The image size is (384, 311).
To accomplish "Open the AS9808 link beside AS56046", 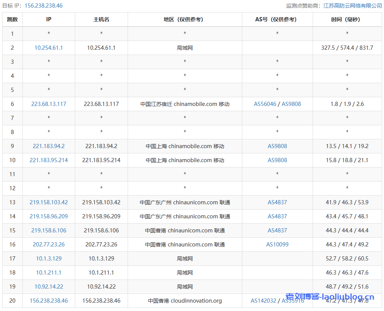I will (x=292, y=104).
